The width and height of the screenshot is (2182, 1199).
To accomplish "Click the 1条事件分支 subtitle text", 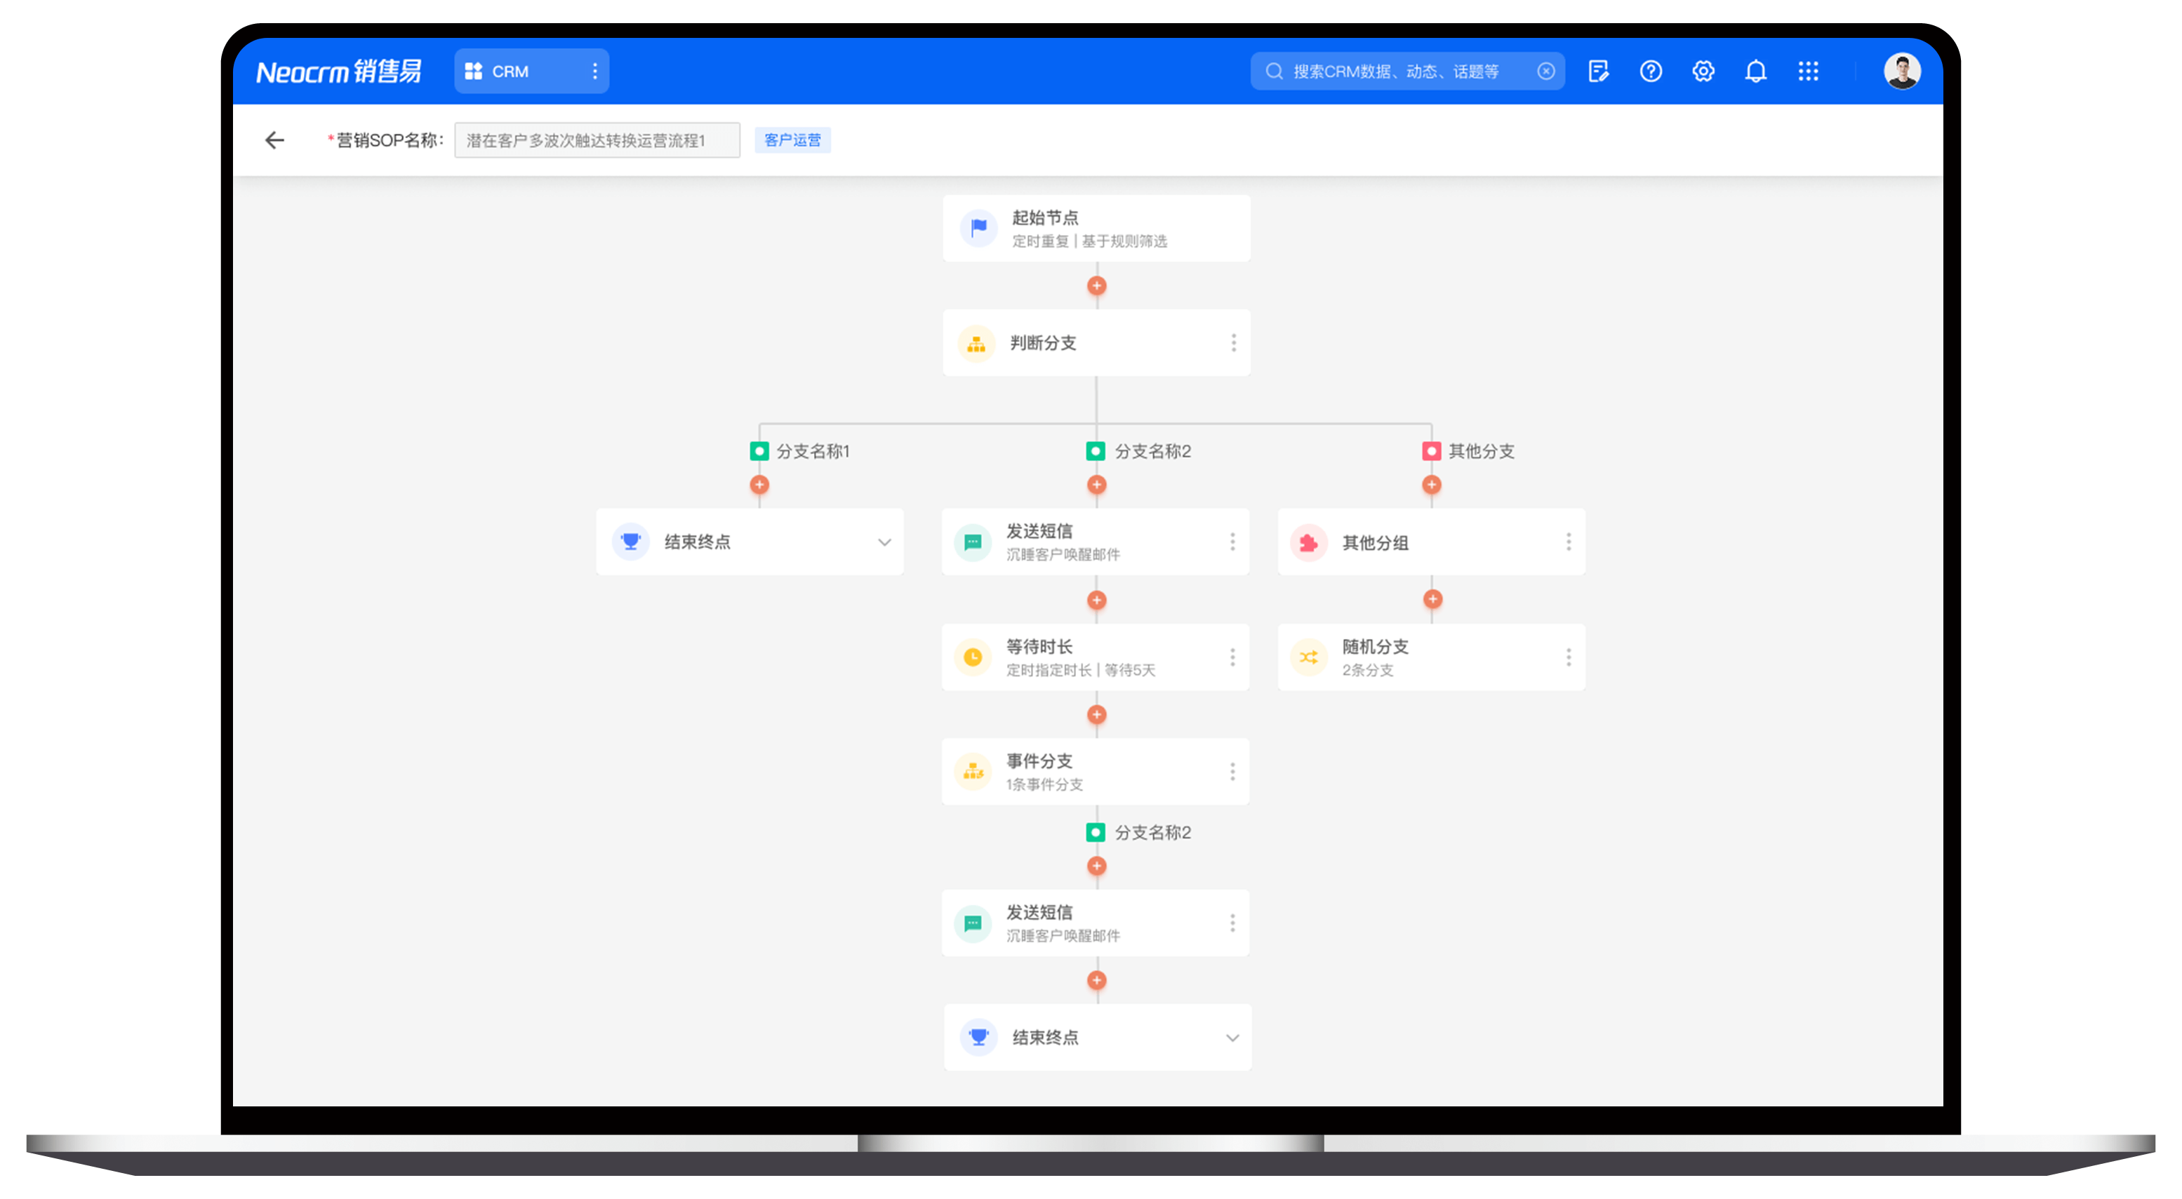I will coord(1044,785).
